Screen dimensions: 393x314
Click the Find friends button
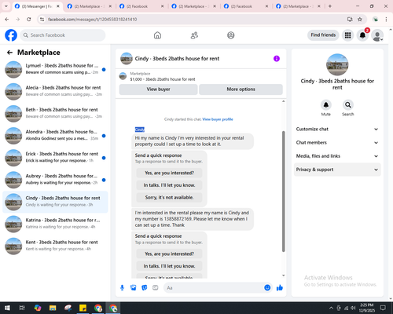tap(323, 35)
